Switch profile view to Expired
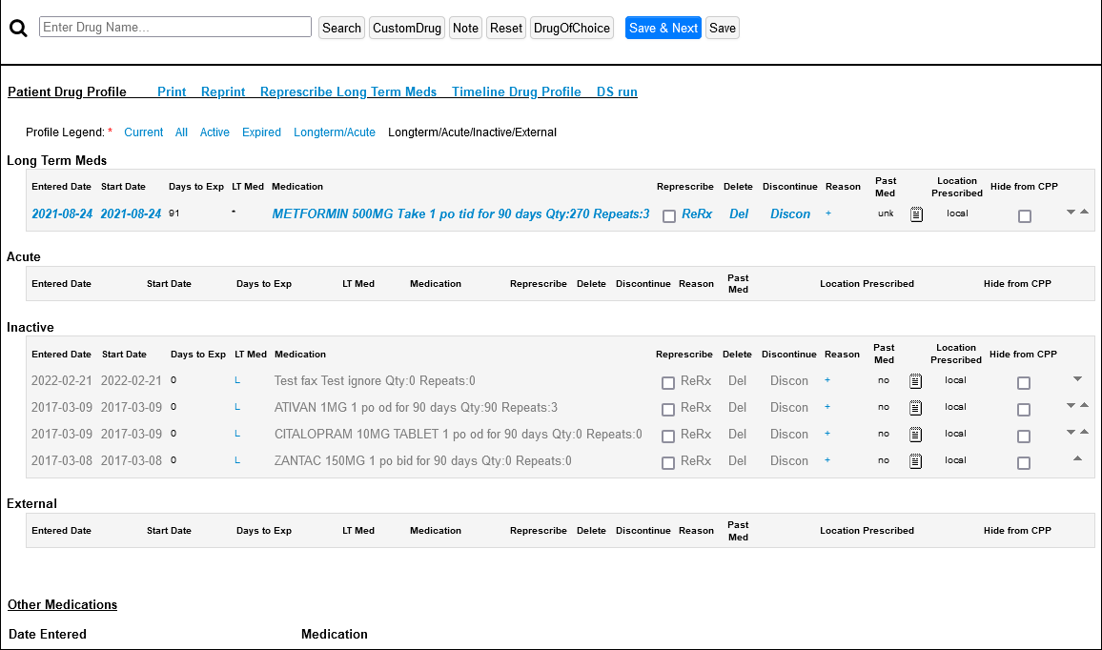The height and width of the screenshot is (650, 1102). coord(261,132)
